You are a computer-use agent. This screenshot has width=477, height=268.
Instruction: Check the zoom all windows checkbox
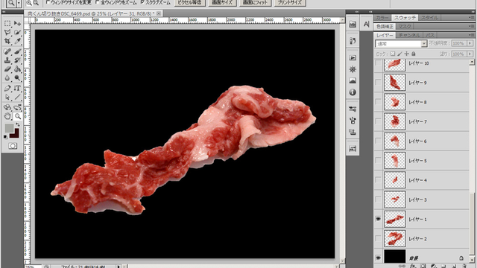pos(98,2)
